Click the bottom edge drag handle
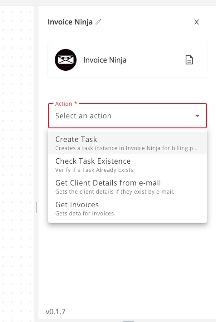The image size is (216, 322). click(129, 321)
